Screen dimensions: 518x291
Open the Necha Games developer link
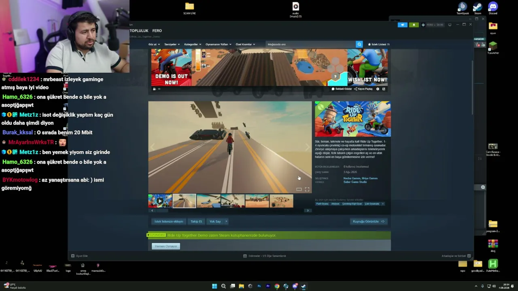click(352, 178)
